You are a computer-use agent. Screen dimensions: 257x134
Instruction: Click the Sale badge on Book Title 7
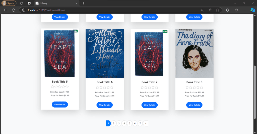165,31
